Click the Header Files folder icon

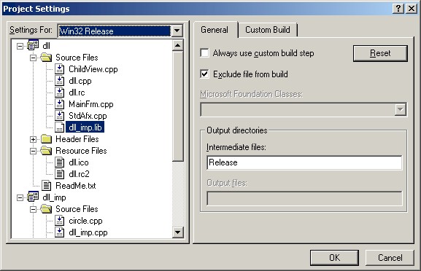pos(46,139)
